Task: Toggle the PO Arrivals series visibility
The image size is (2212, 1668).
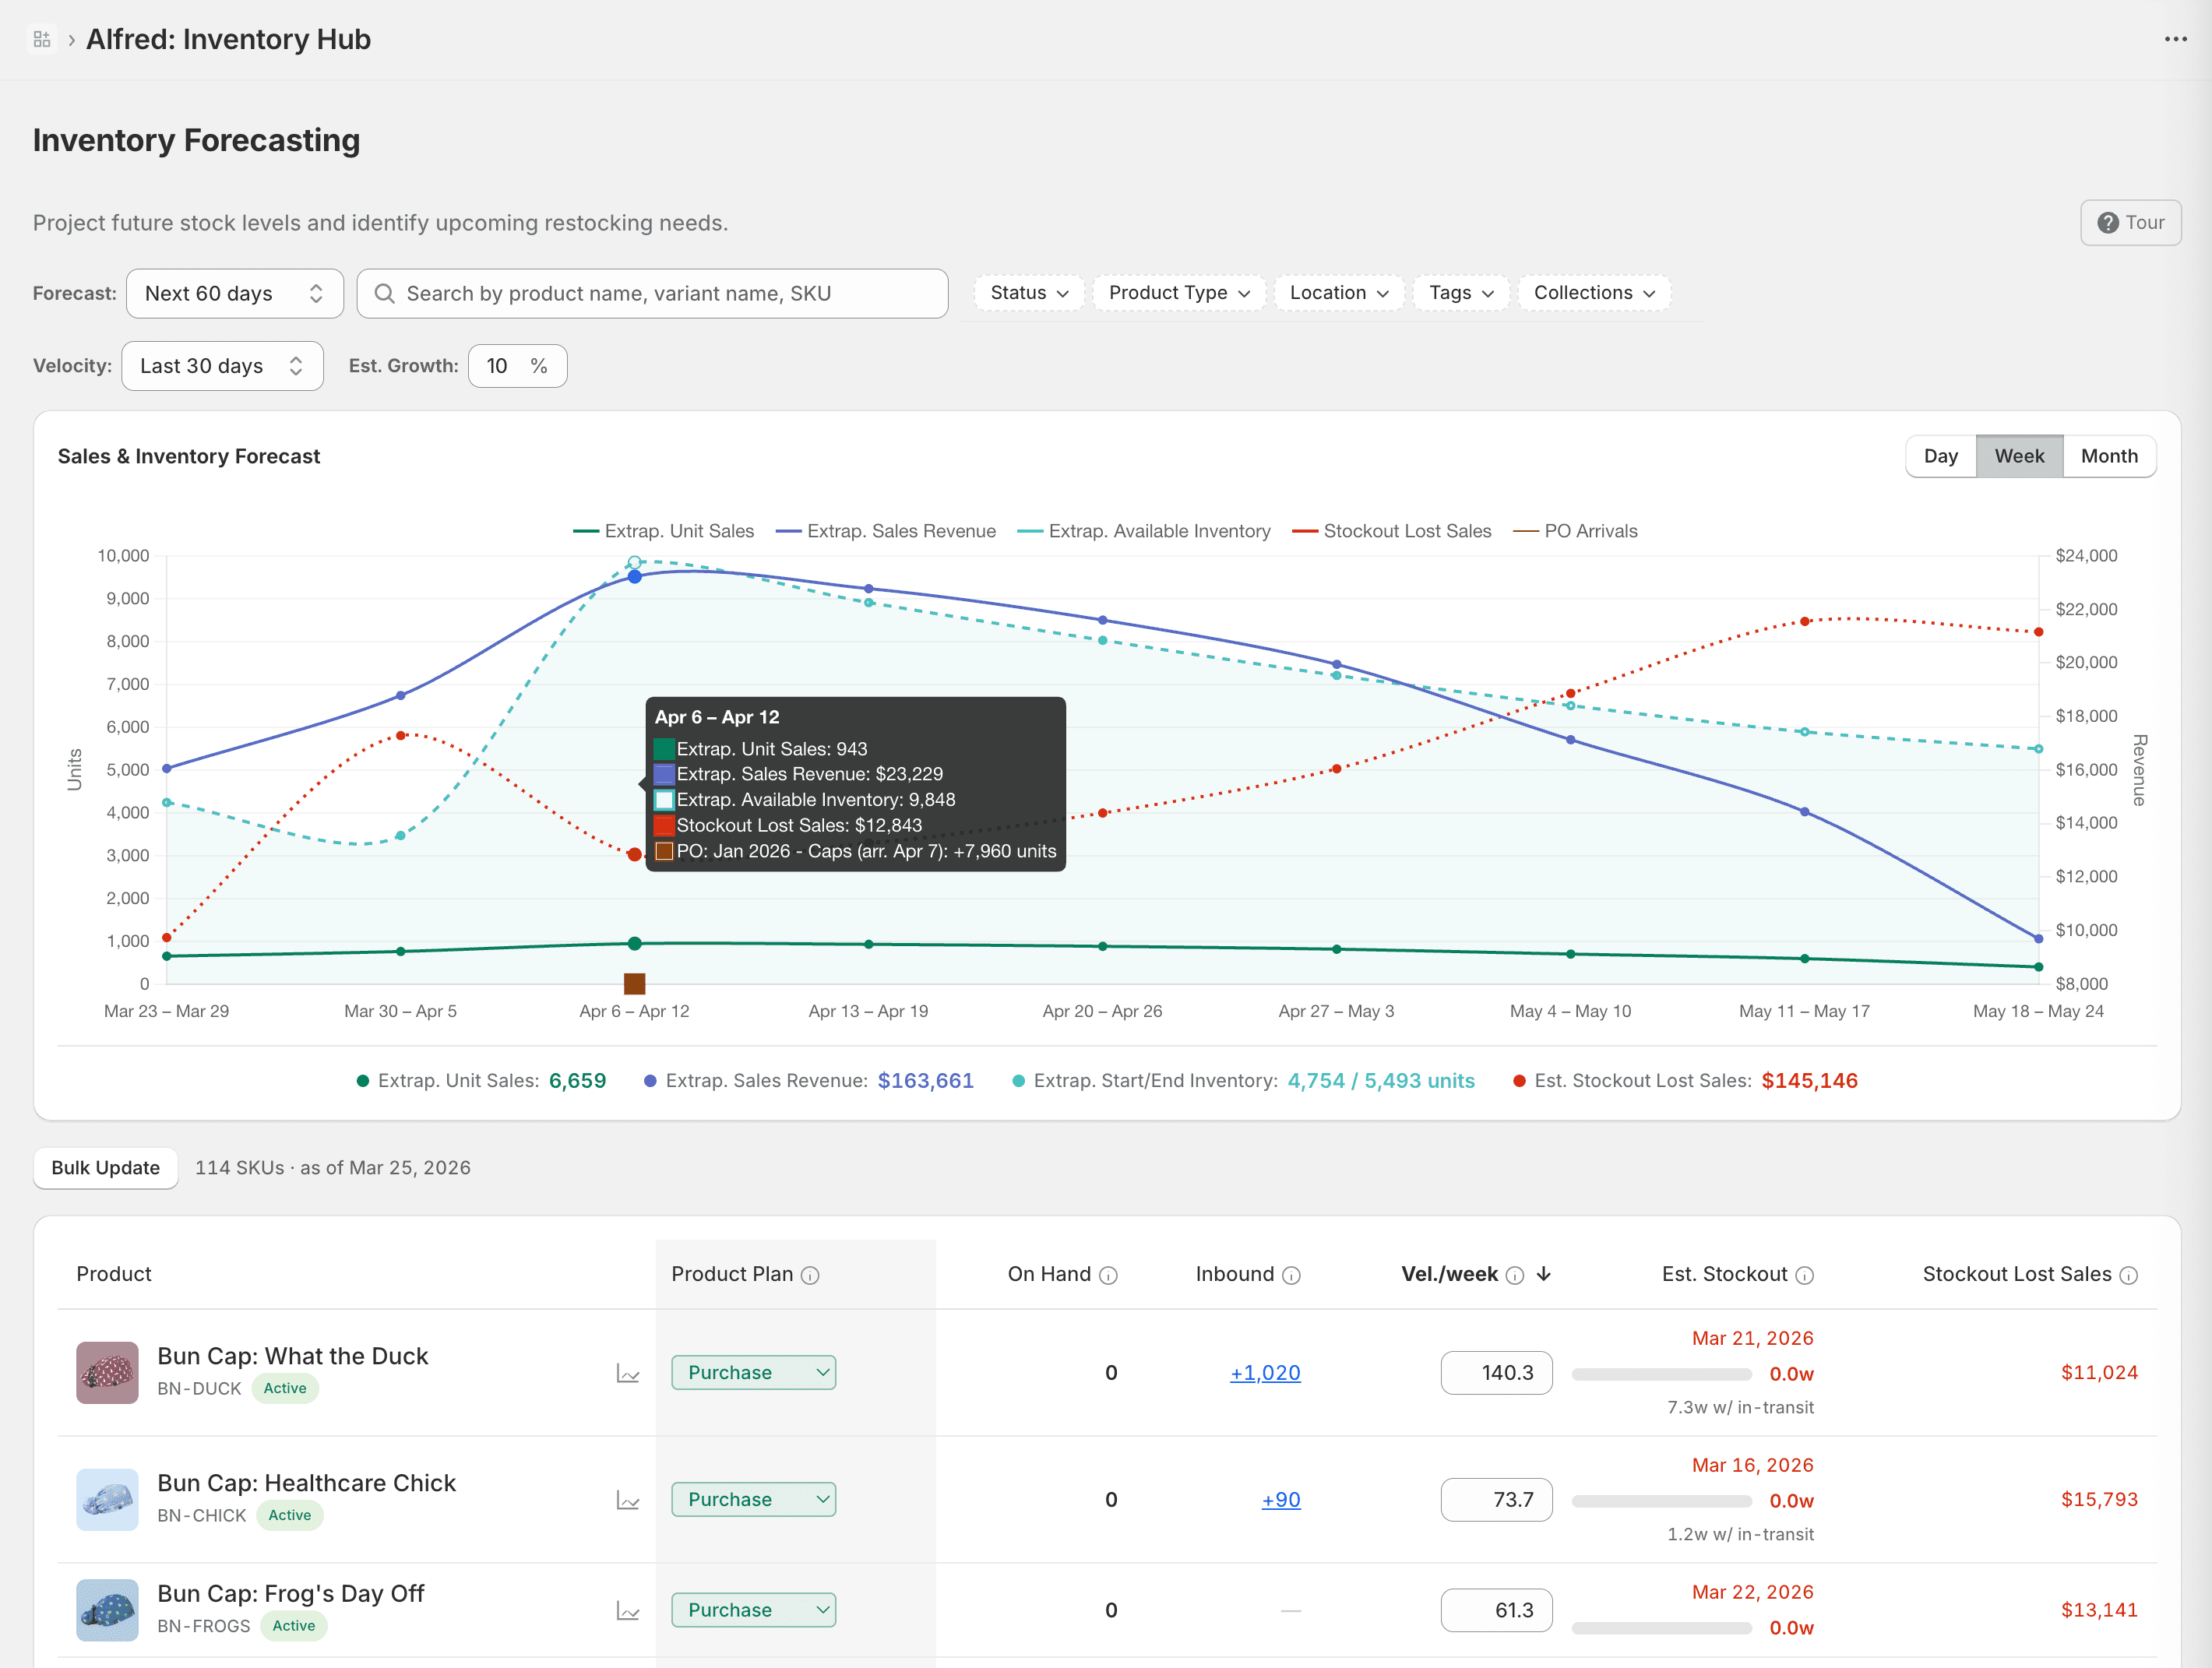Action: click(x=1576, y=531)
